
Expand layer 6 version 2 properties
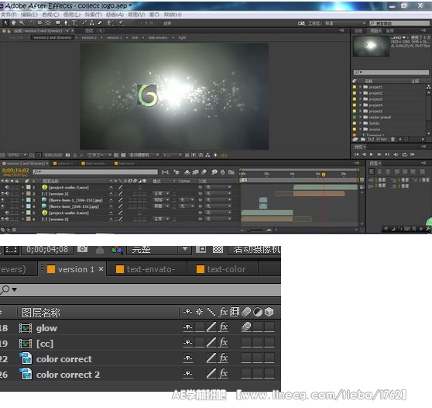click(23, 220)
